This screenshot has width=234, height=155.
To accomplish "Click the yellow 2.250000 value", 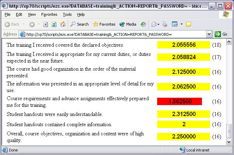I will coord(184,136).
